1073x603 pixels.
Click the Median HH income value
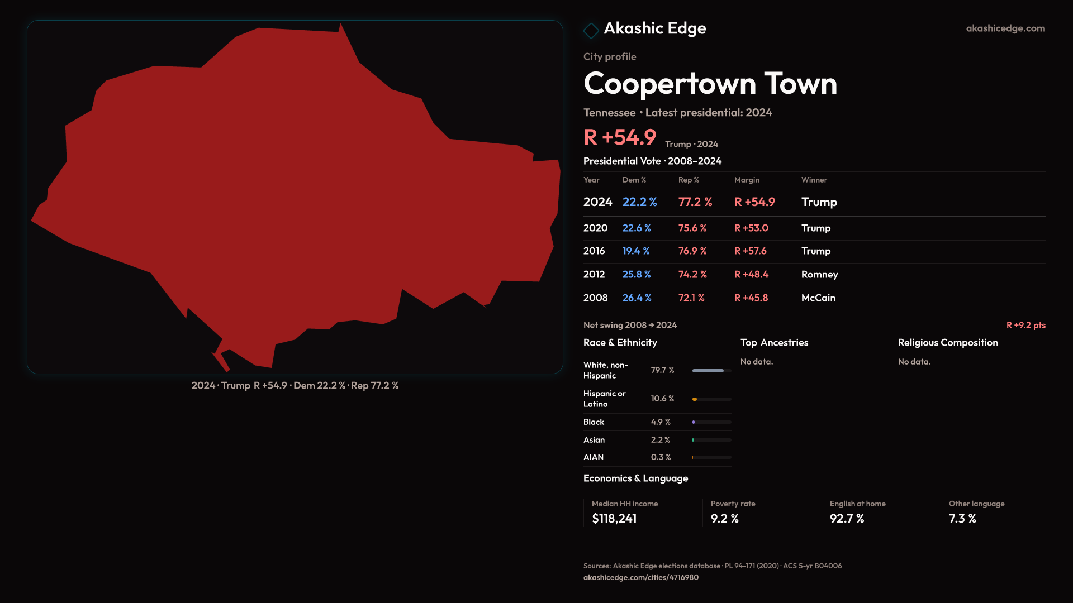[614, 519]
